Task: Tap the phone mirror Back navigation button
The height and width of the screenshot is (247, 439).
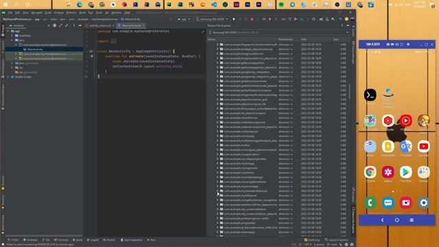Action: coord(383,220)
